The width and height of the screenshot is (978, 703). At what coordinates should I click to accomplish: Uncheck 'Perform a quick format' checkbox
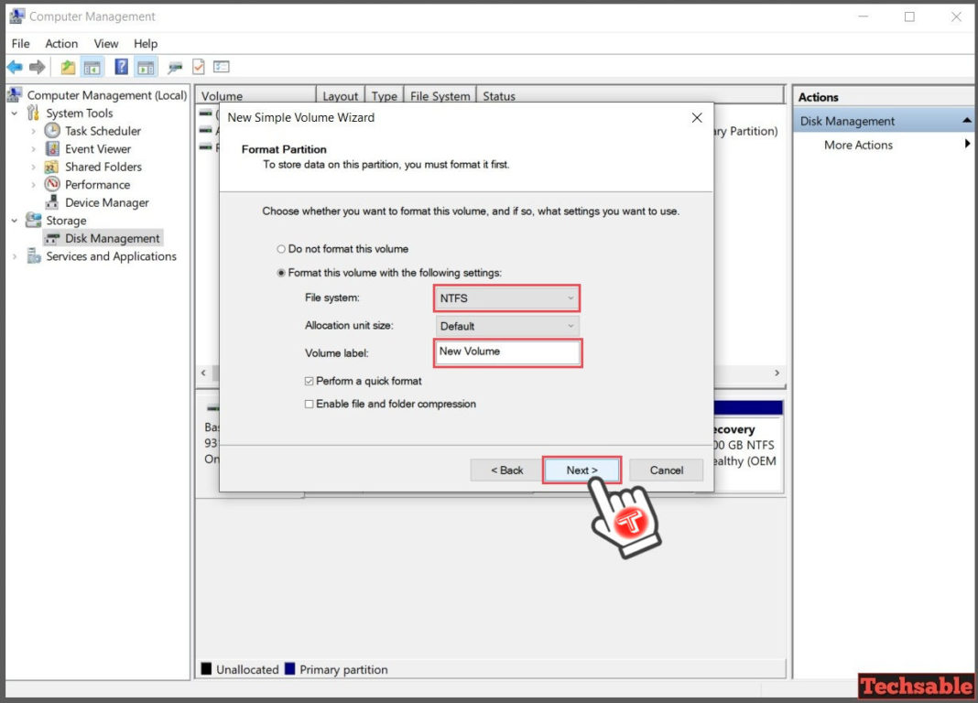coord(310,381)
